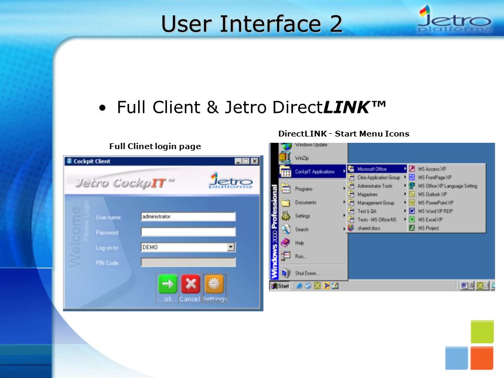Click the Windows Update globe icon
The image size is (504, 378).
tap(286, 145)
